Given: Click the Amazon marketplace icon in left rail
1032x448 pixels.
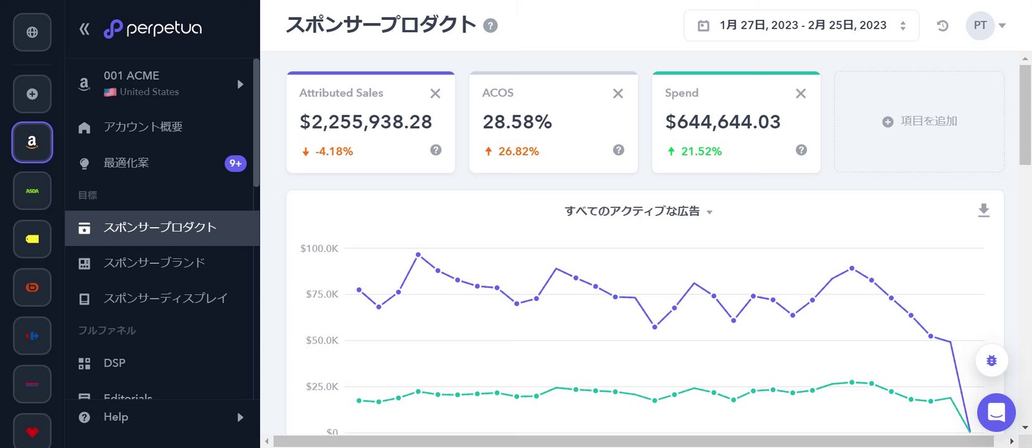Looking at the screenshot, I should click(32, 142).
